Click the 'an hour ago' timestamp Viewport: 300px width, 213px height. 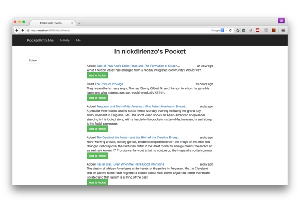pyautogui.click(x=205, y=66)
